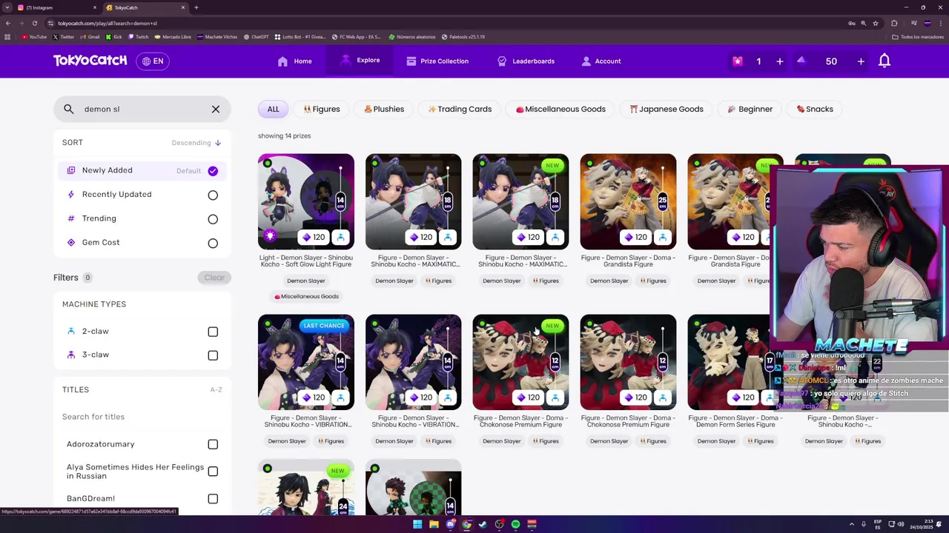
Task: Click the browser back arrow
Action: pos(8,23)
